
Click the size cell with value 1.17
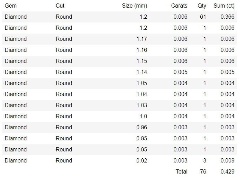point(142,39)
